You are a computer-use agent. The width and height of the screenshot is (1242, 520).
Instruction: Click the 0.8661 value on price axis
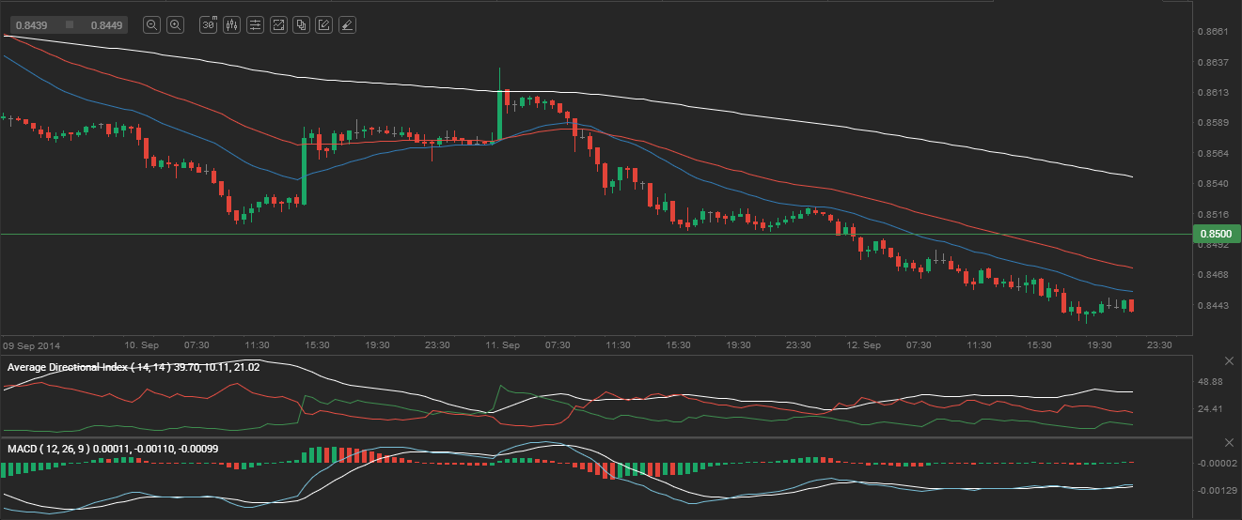[x=1211, y=32]
